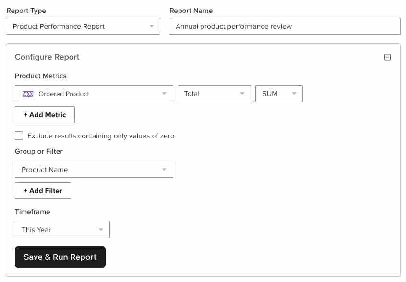
Task: Open the This Year timeframe dropdown
Action: pos(62,230)
